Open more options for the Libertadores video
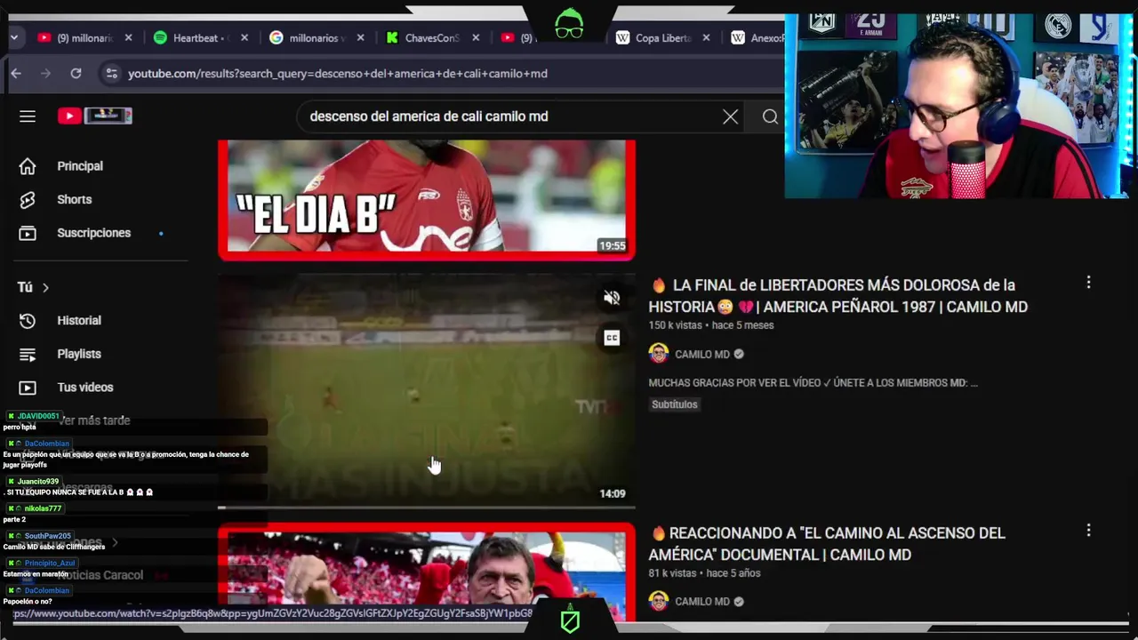1138x640 pixels. click(x=1088, y=283)
